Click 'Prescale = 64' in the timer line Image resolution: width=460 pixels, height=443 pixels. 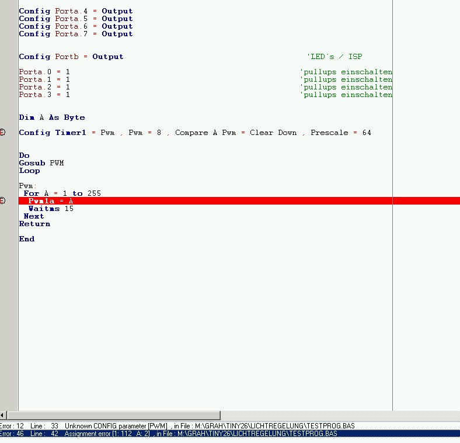341,133
